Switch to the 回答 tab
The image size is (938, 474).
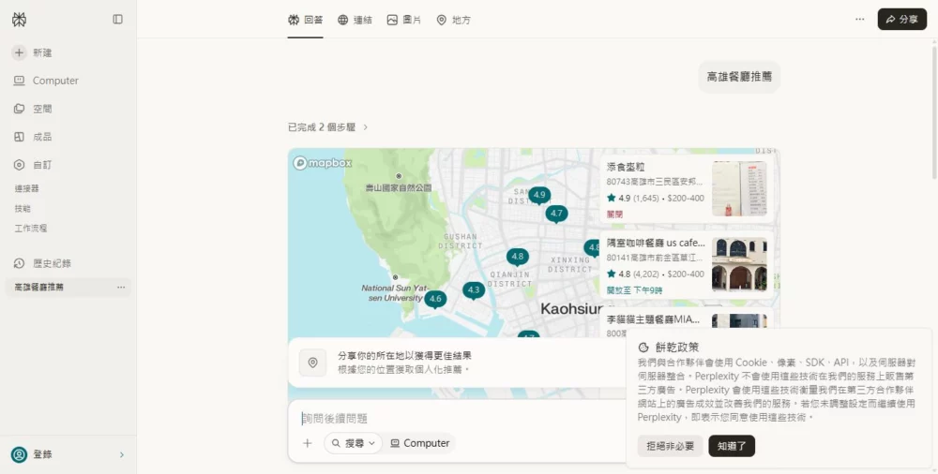coord(305,20)
